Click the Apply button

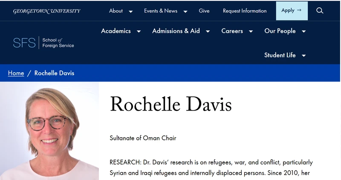[x=292, y=11]
